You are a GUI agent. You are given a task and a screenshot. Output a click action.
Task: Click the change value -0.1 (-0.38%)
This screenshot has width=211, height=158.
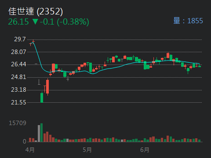[65, 22]
